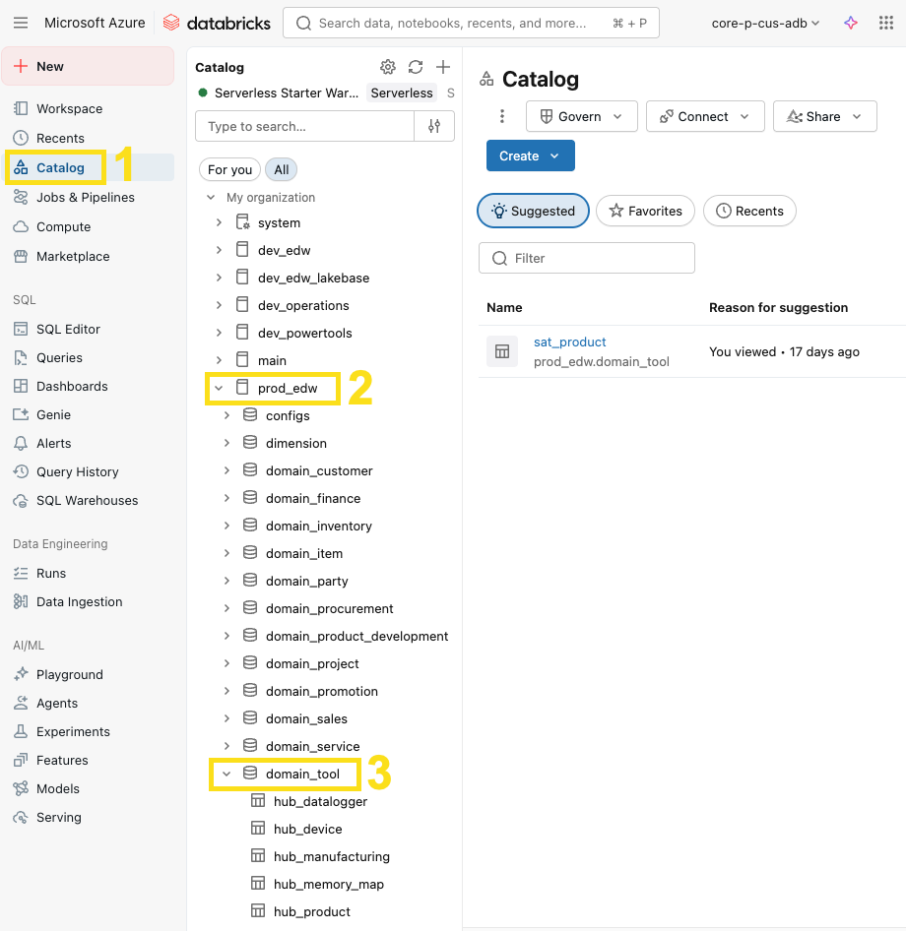
Task: Refresh the catalog tree
Action: (416, 67)
